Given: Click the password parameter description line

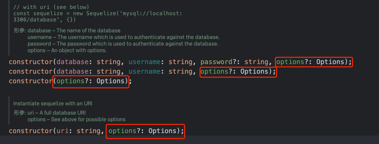Looking at the screenshot, I should (123, 44).
